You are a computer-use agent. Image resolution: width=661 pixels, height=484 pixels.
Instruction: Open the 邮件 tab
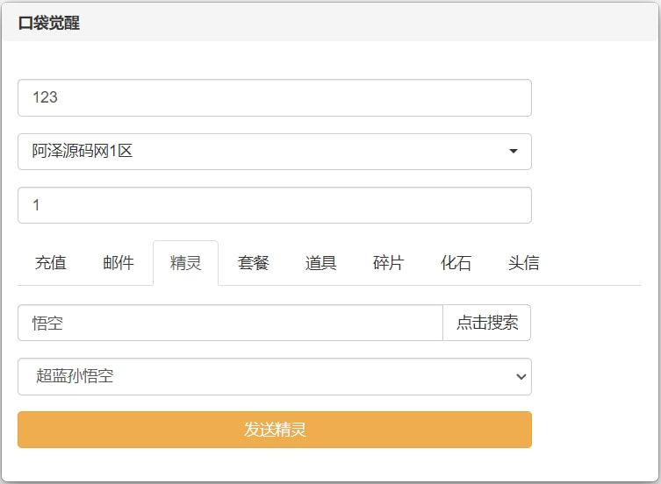pyautogui.click(x=119, y=263)
